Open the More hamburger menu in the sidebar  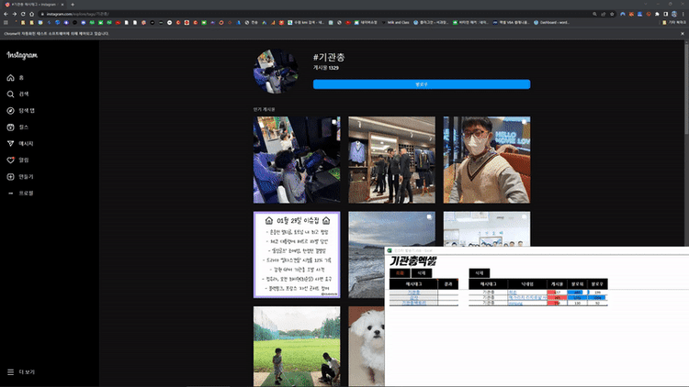[10, 372]
